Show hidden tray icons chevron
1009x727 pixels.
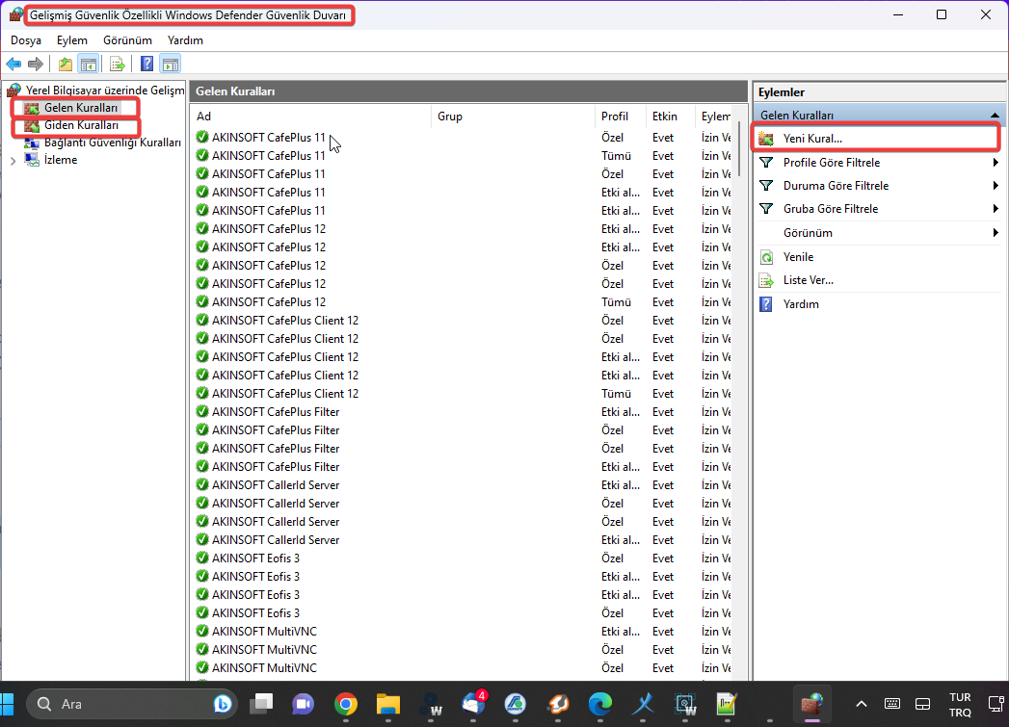coord(861,705)
